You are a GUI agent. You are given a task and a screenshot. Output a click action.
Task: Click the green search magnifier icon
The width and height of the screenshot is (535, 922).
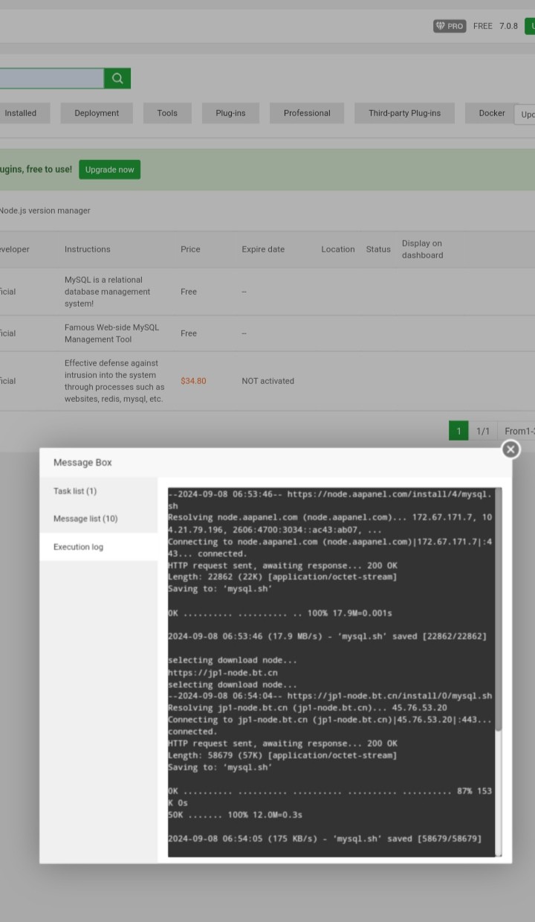click(117, 79)
